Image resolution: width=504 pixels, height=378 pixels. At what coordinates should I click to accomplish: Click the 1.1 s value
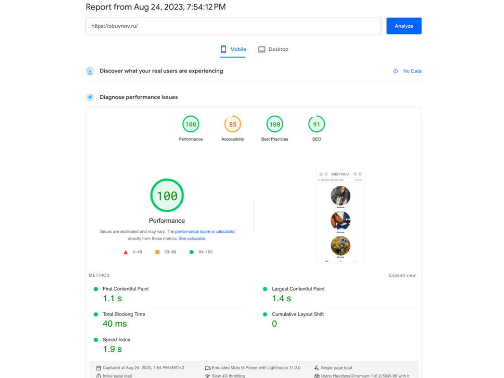(x=112, y=298)
